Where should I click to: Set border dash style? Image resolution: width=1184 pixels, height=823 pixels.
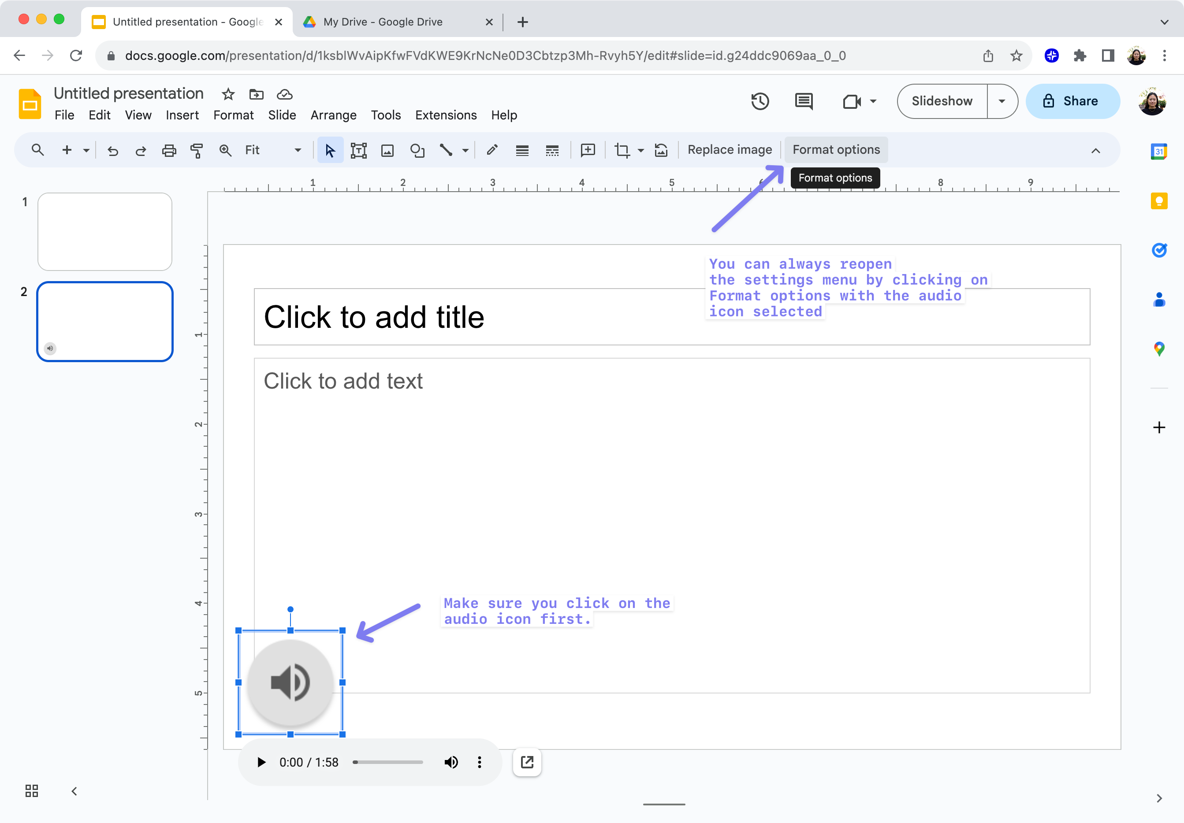[x=552, y=151]
